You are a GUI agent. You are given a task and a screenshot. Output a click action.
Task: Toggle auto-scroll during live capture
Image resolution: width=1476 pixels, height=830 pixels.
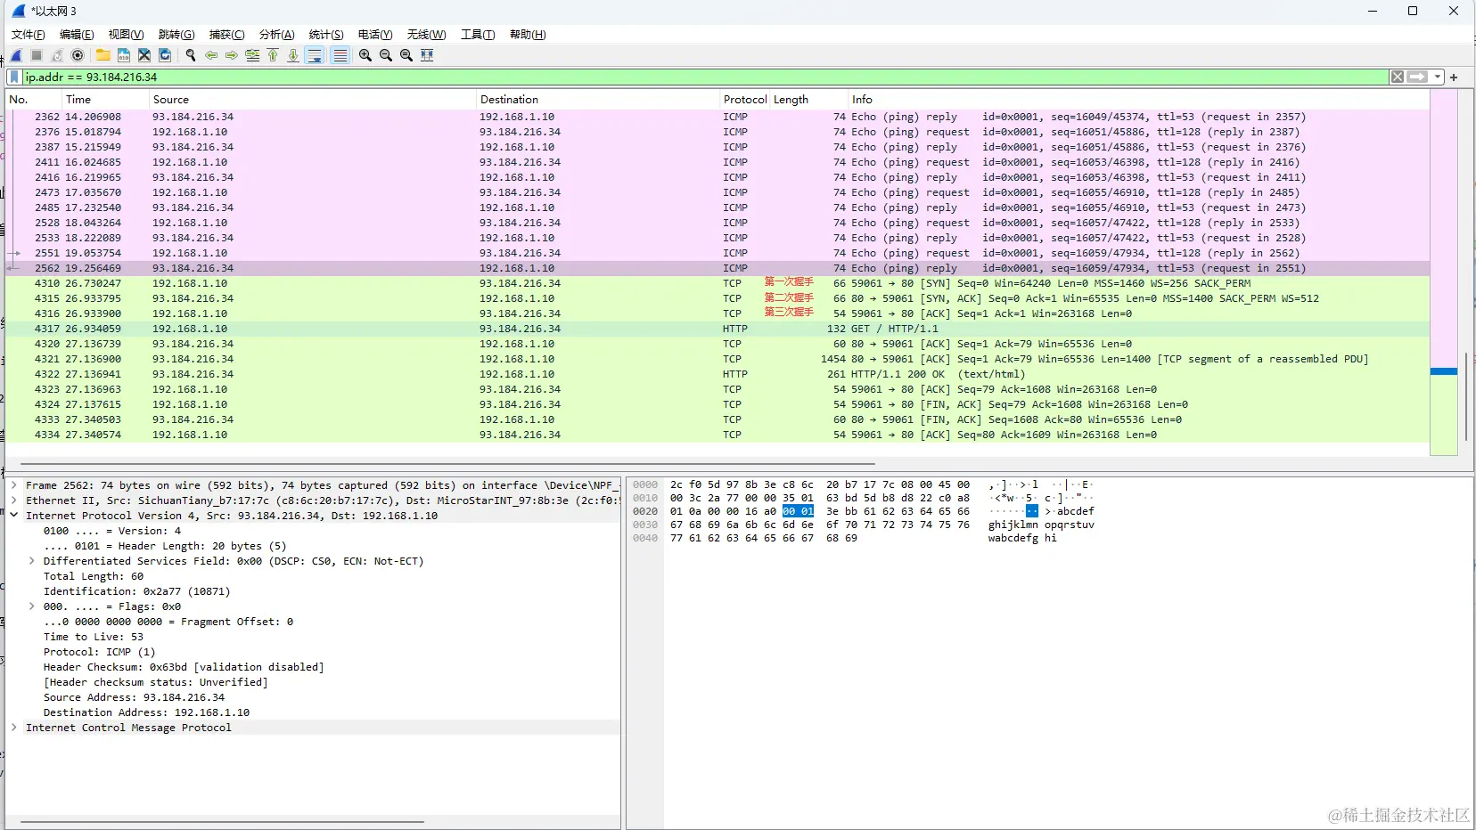point(315,55)
